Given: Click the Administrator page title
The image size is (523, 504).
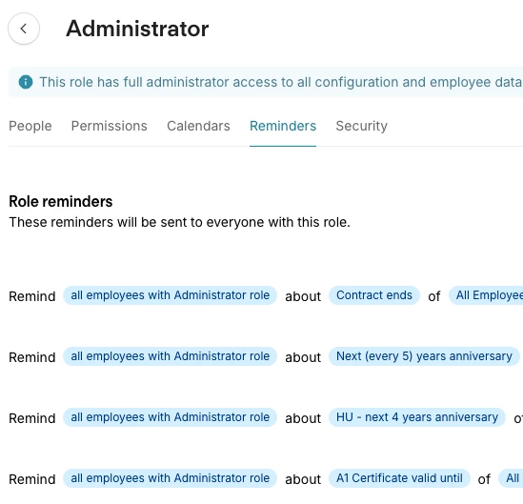Looking at the screenshot, I should (x=137, y=29).
